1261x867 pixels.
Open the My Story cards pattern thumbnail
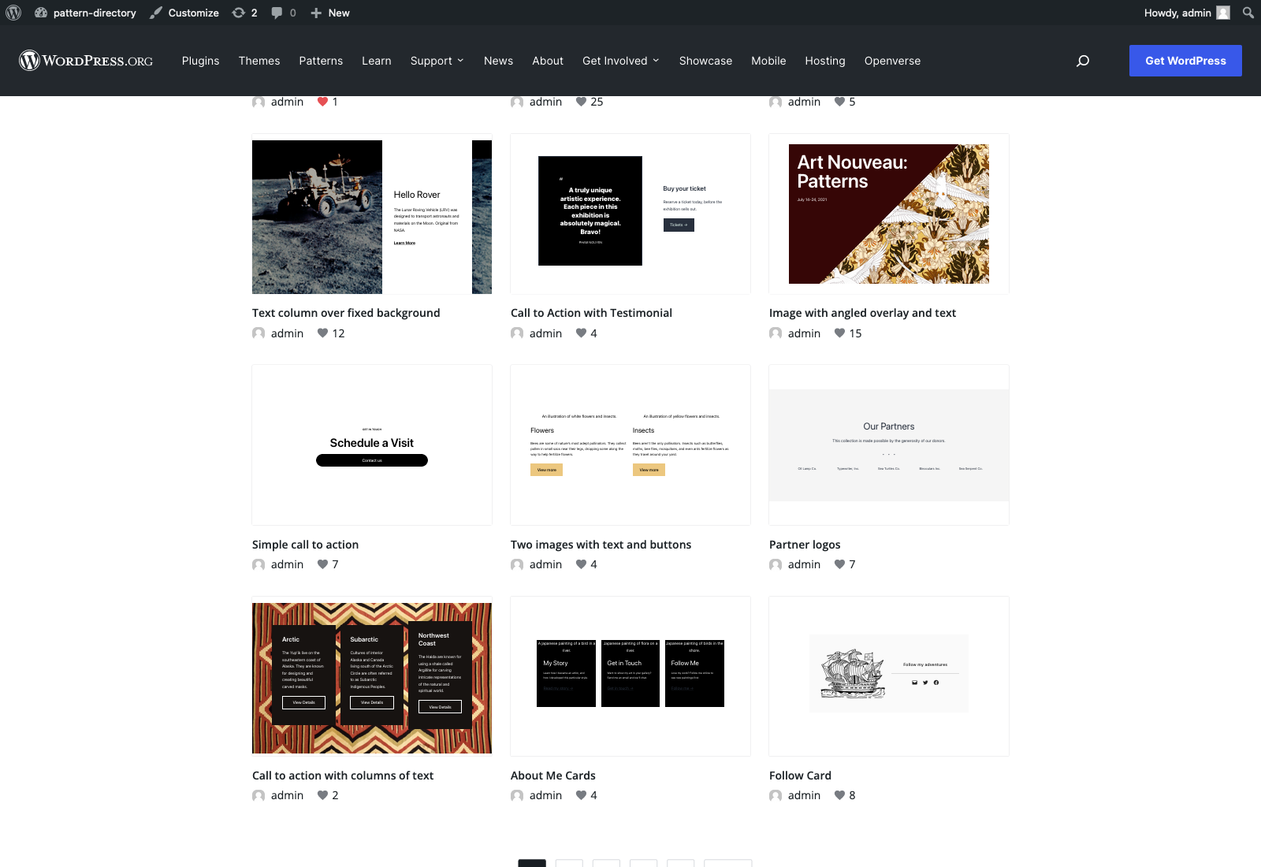click(x=630, y=676)
